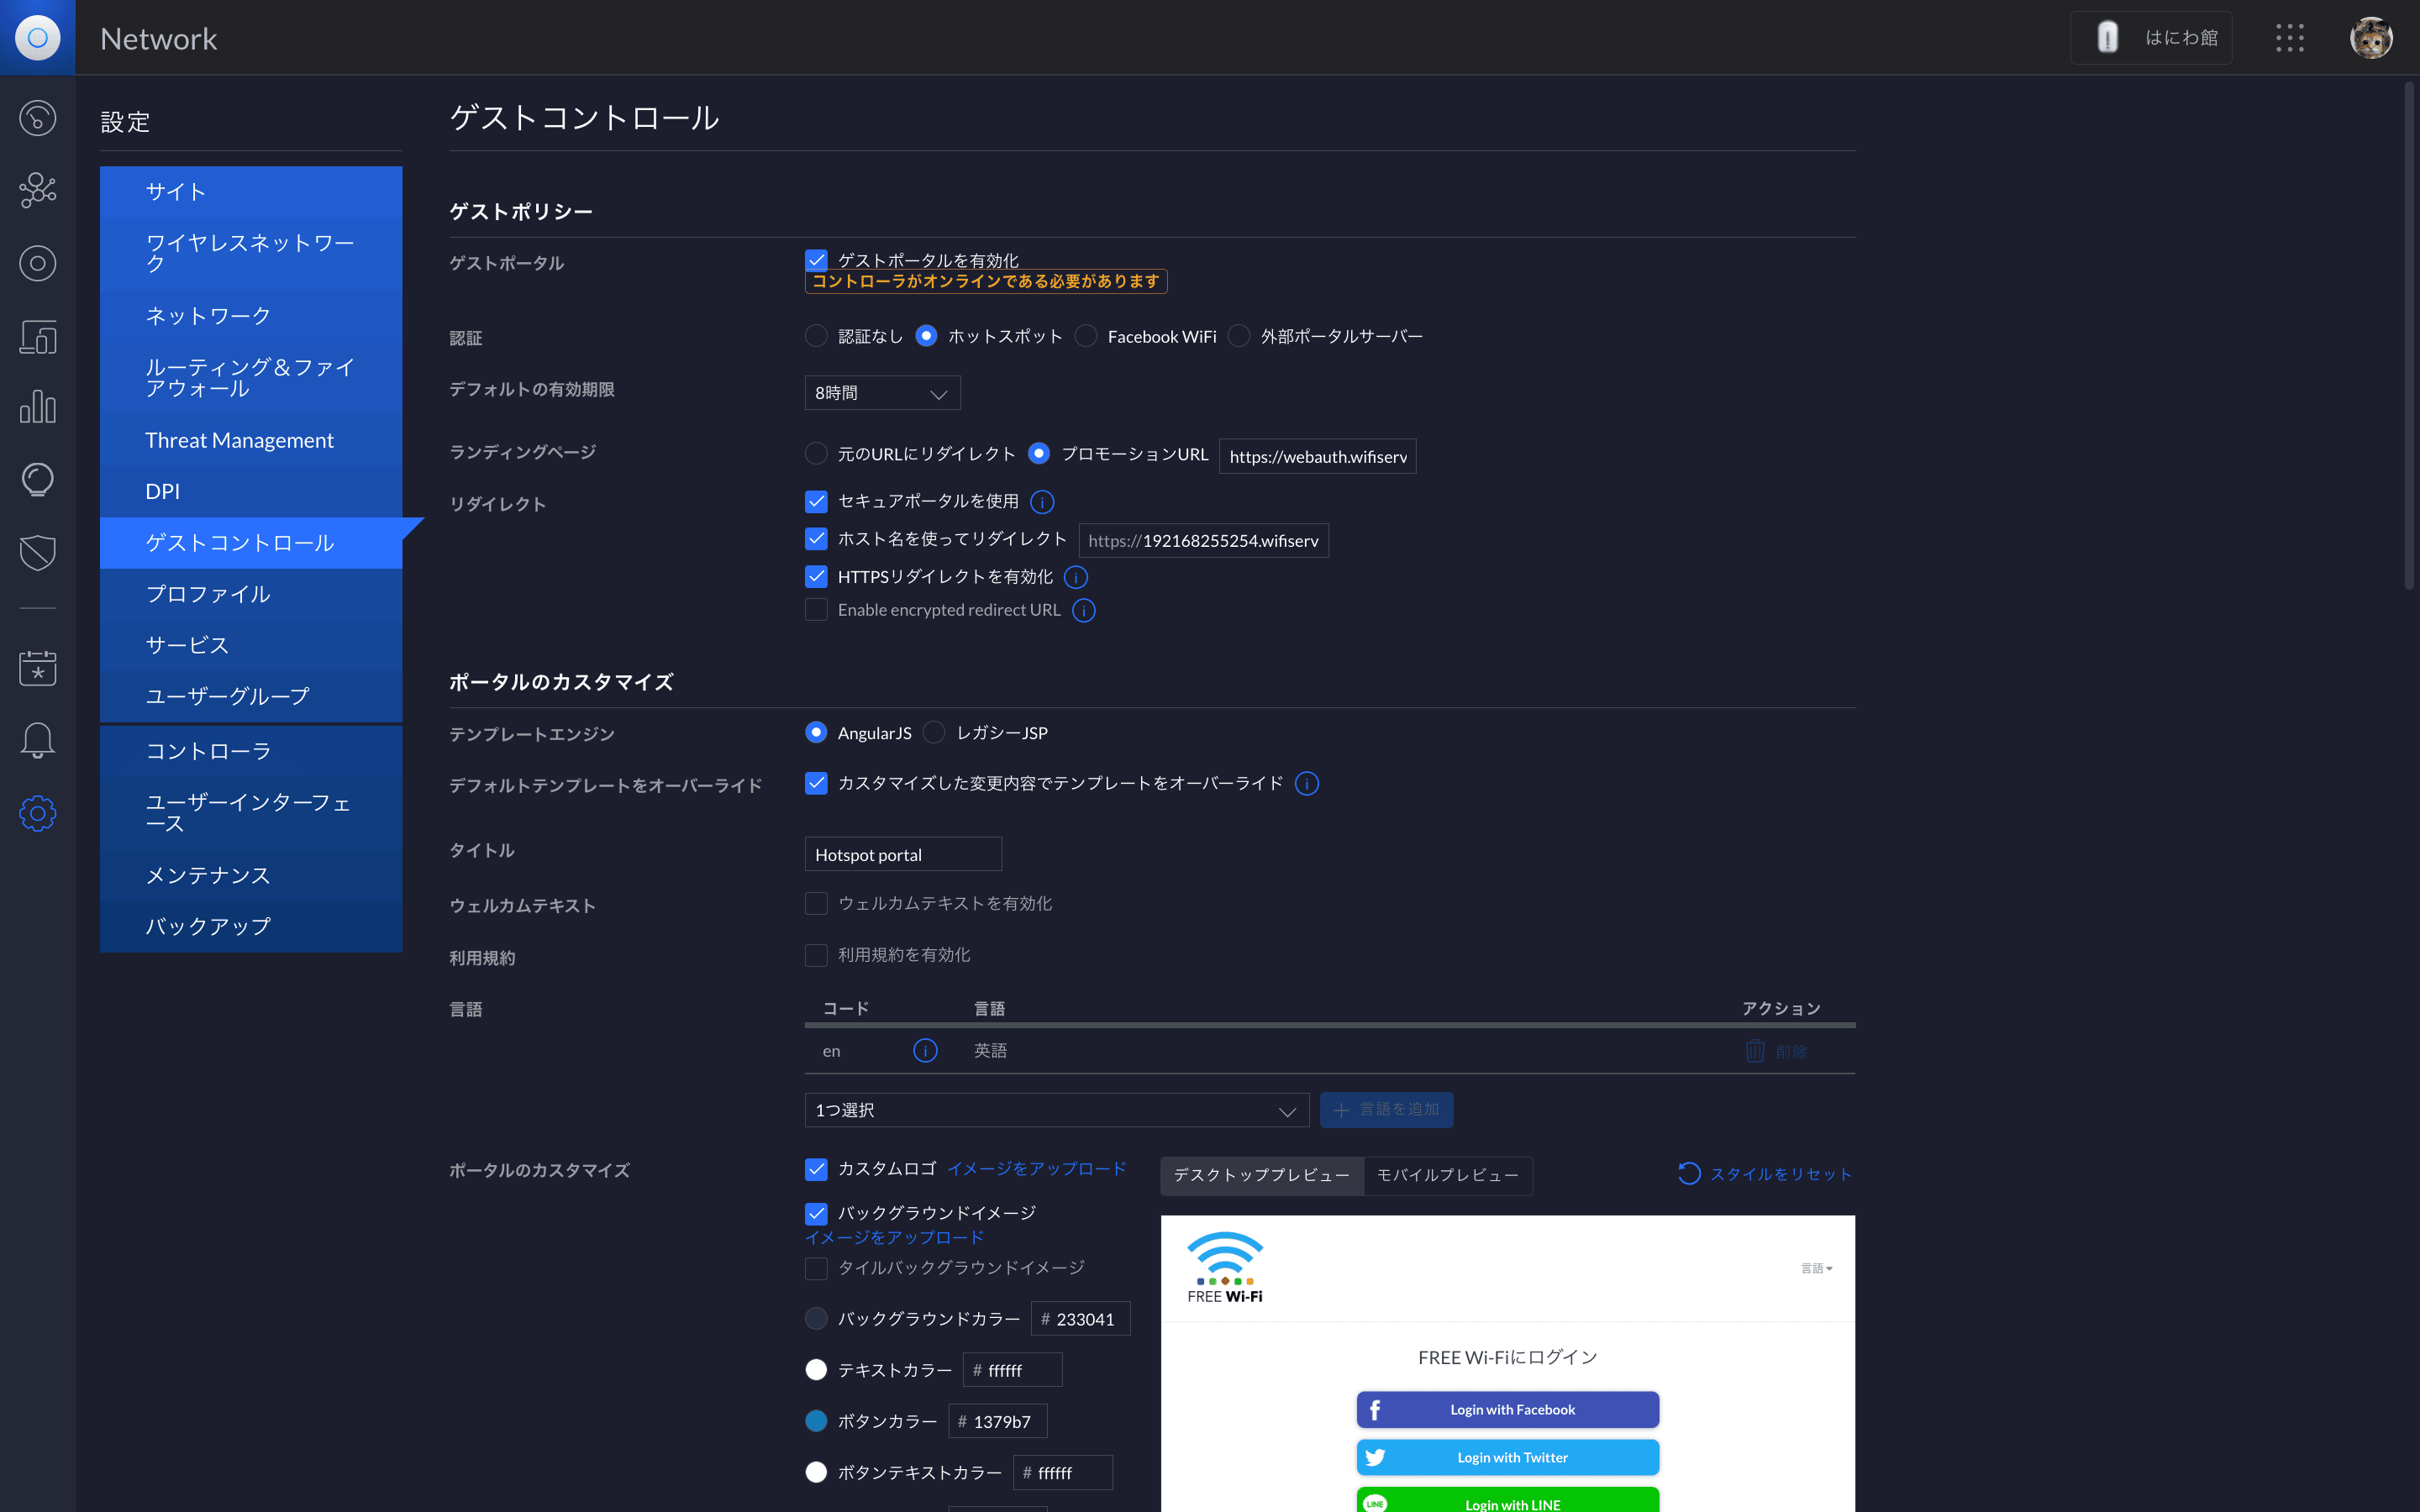Open Threat Management settings menu item
2420x1512 pixels.
251,440
